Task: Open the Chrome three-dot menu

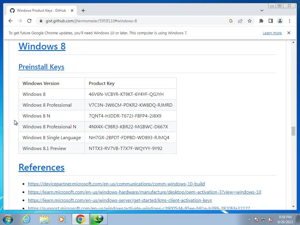Action: pos(289,21)
